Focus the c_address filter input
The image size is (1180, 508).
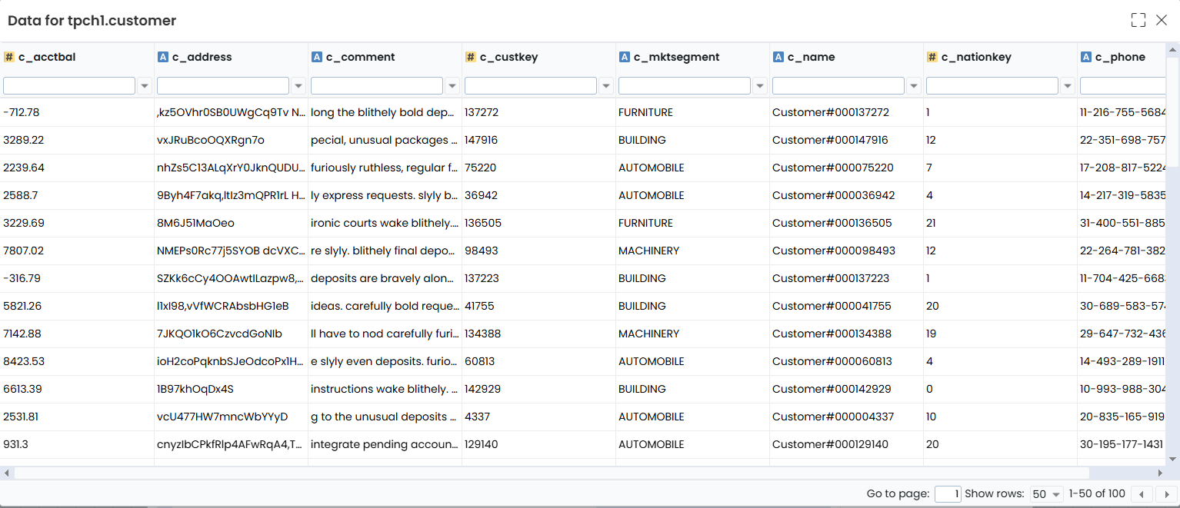223,85
